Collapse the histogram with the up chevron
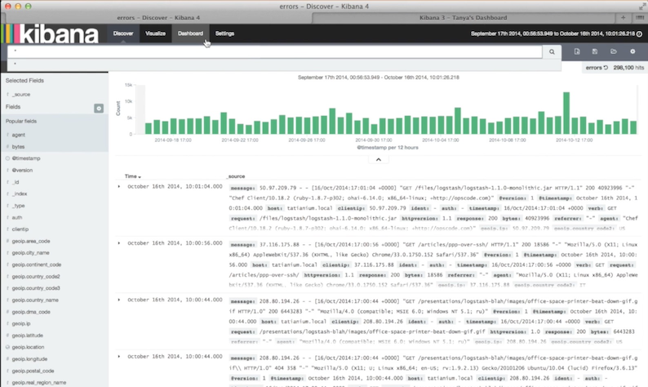The width and height of the screenshot is (648, 387). click(x=378, y=159)
